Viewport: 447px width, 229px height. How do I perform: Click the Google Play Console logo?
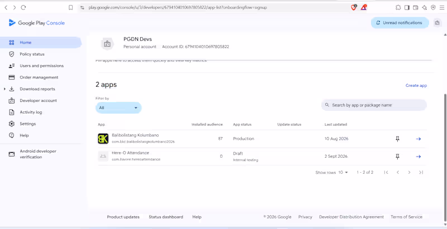pos(37,23)
